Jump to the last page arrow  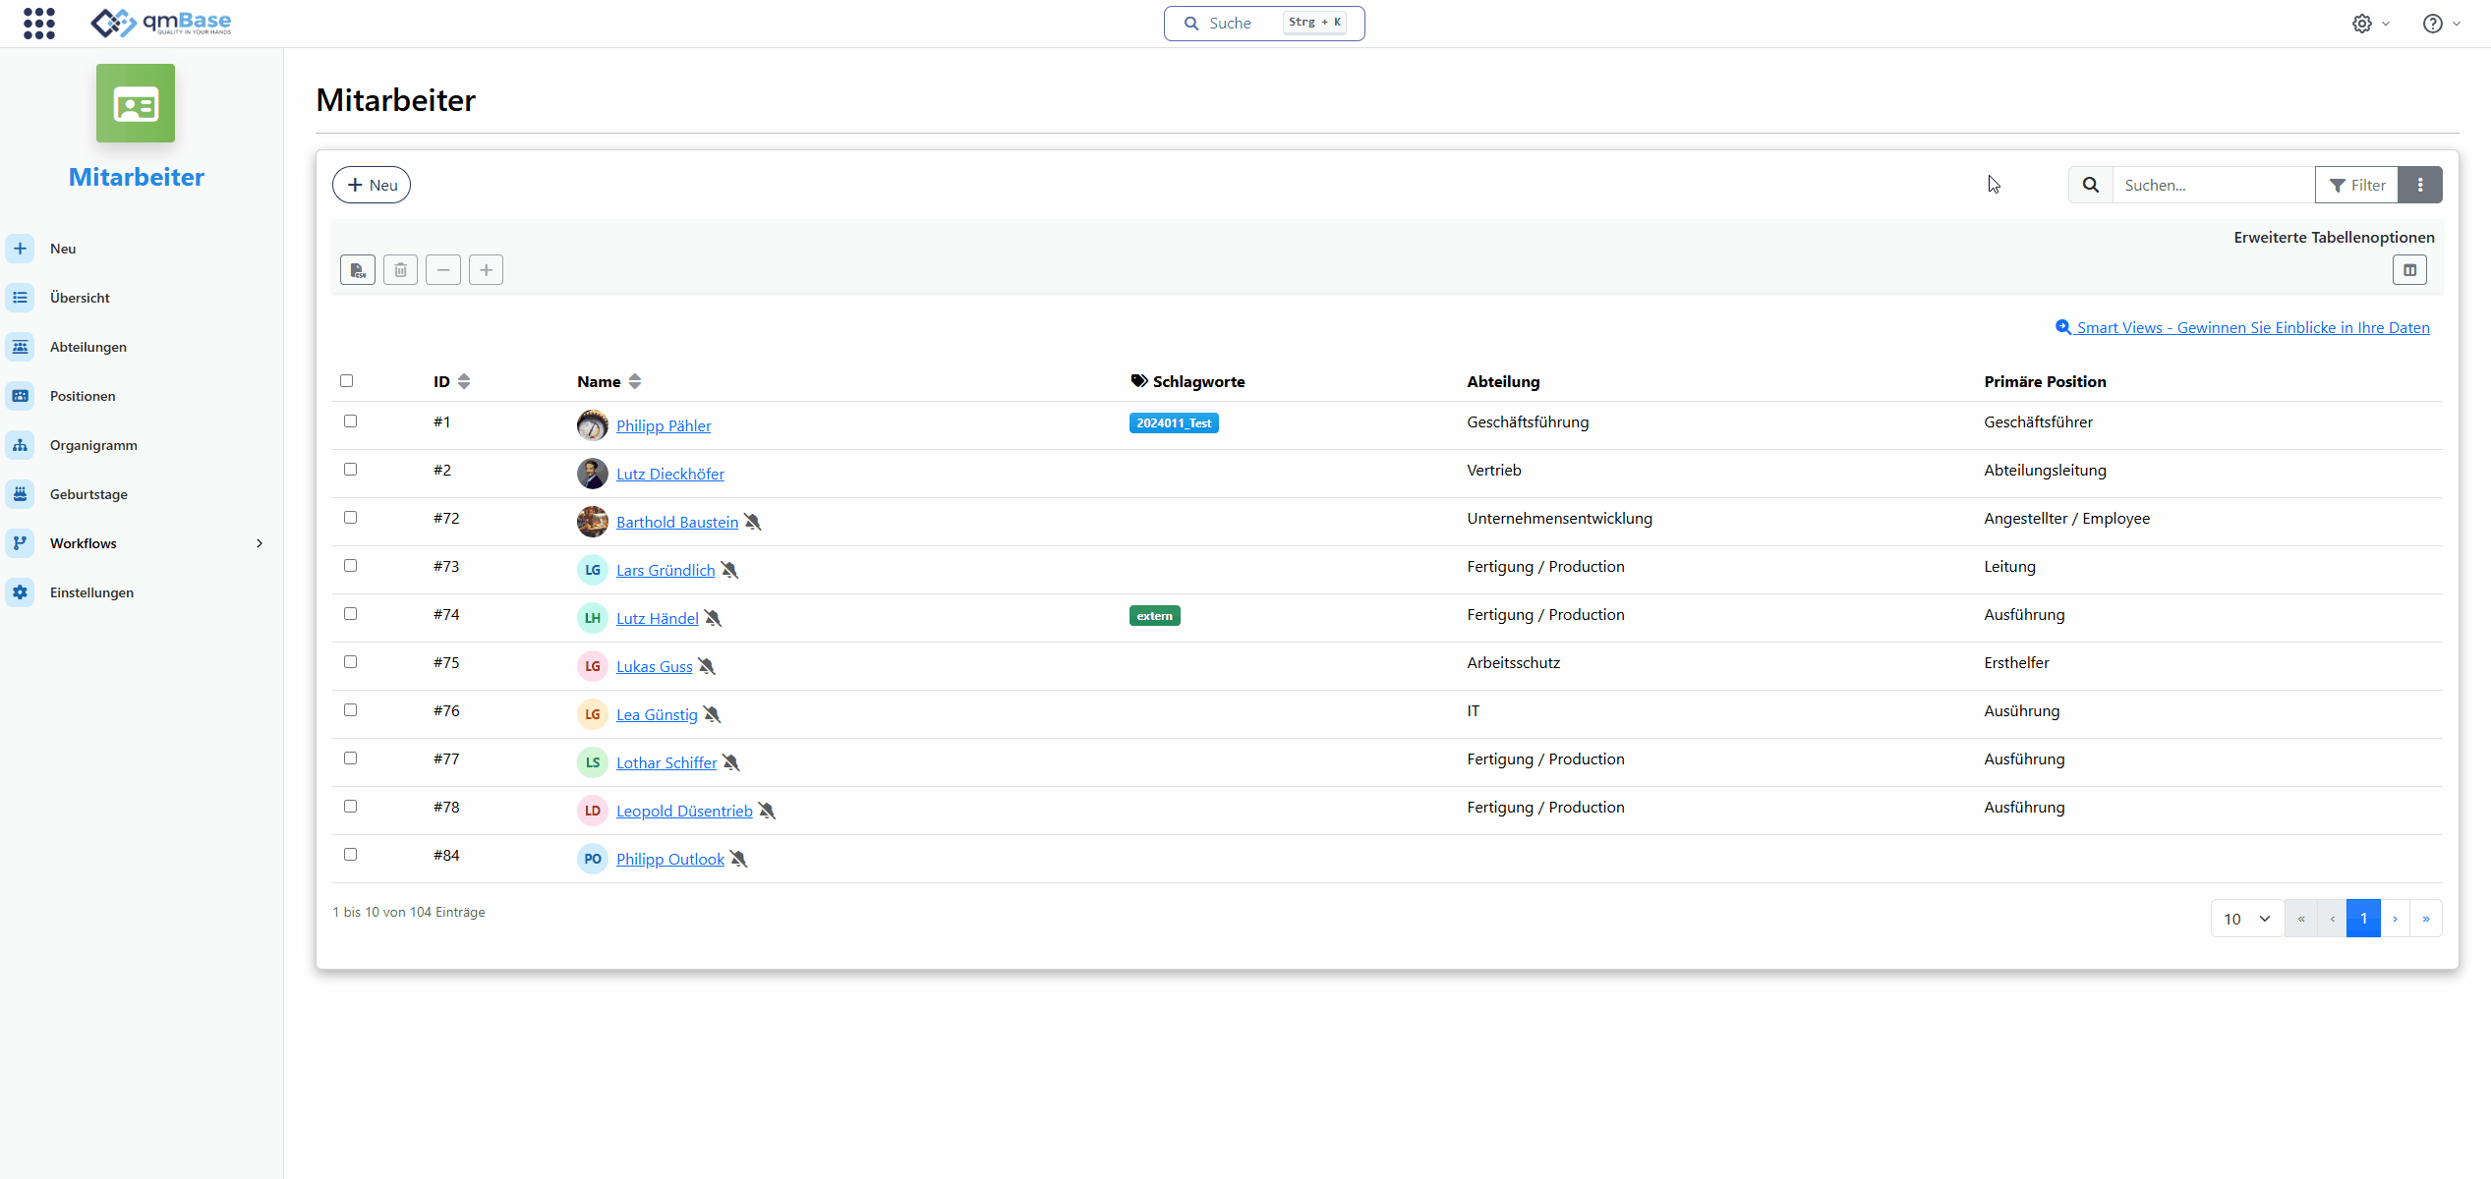pos(2426,919)
